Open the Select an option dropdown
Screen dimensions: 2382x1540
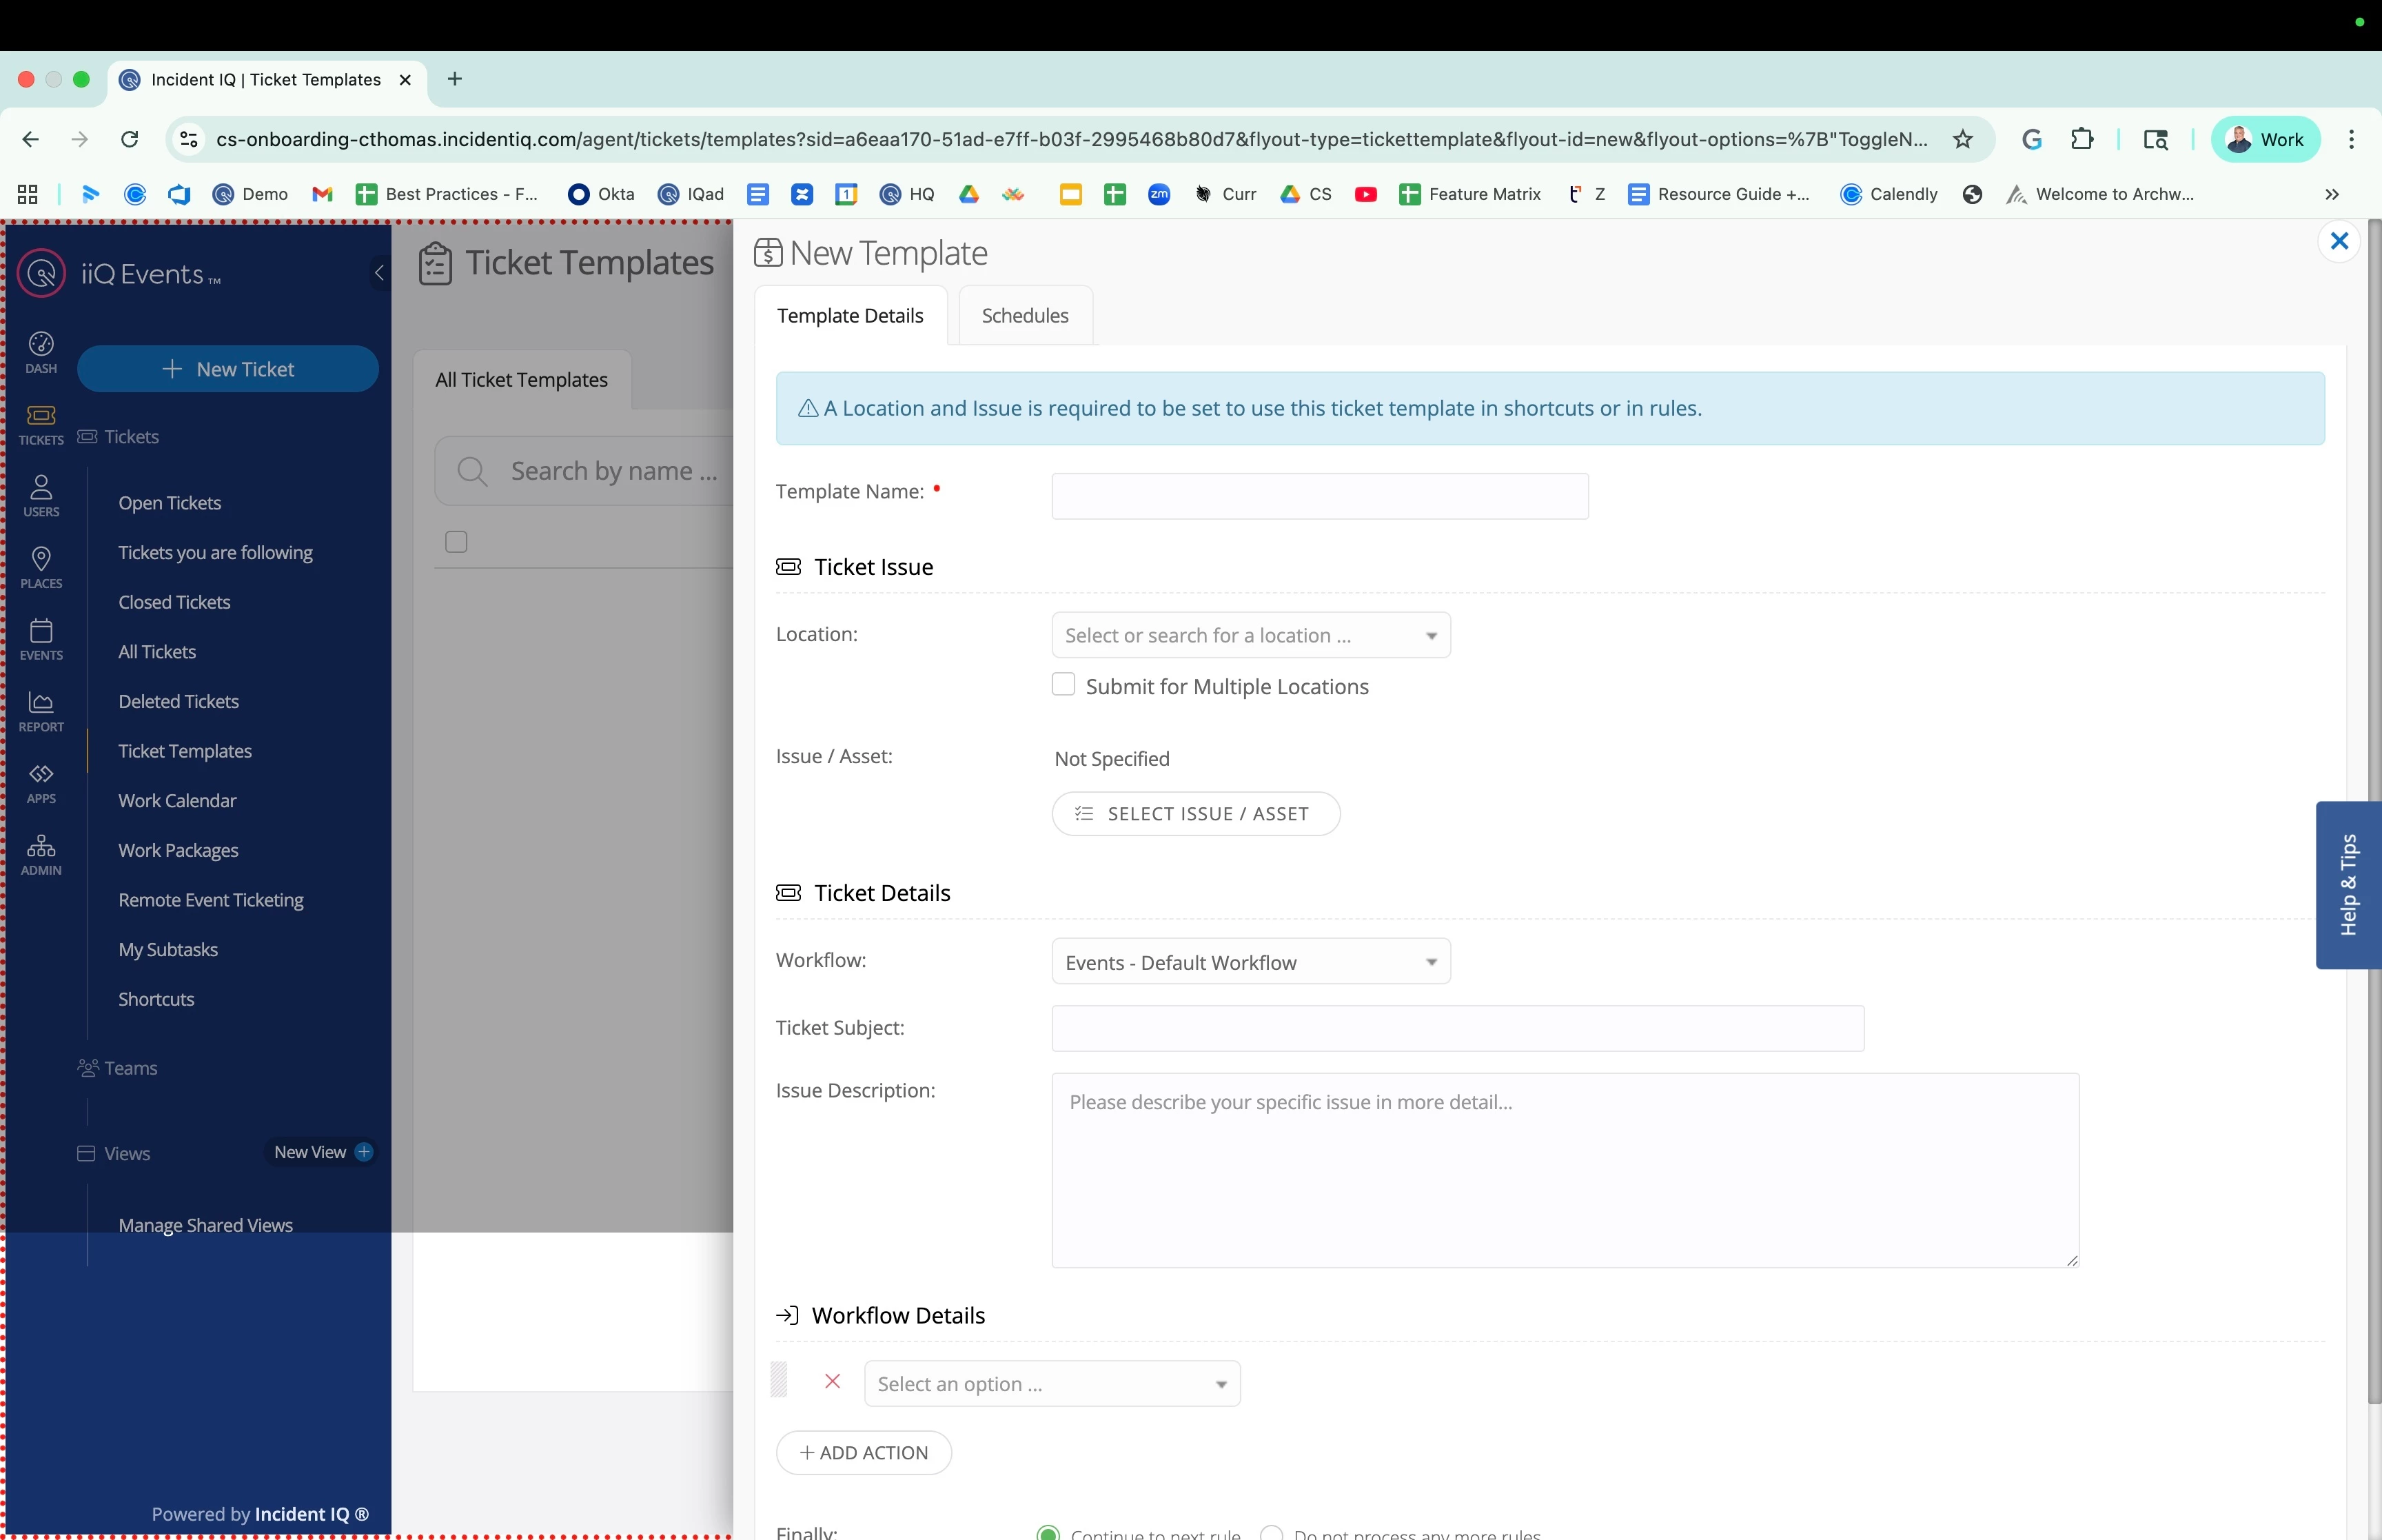tap(1052, 1384)
